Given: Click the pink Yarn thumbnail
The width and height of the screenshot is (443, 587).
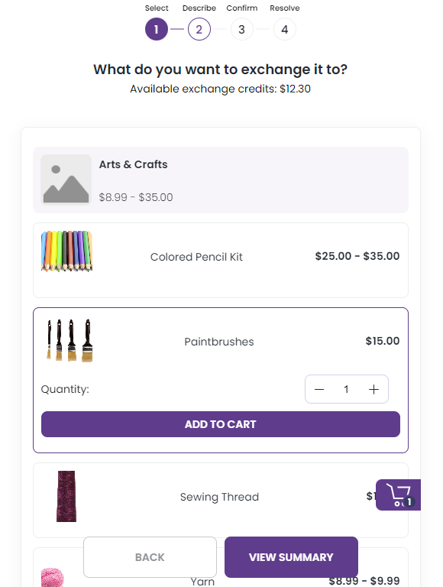Looking at the screenshot, I should coord(53,577).
